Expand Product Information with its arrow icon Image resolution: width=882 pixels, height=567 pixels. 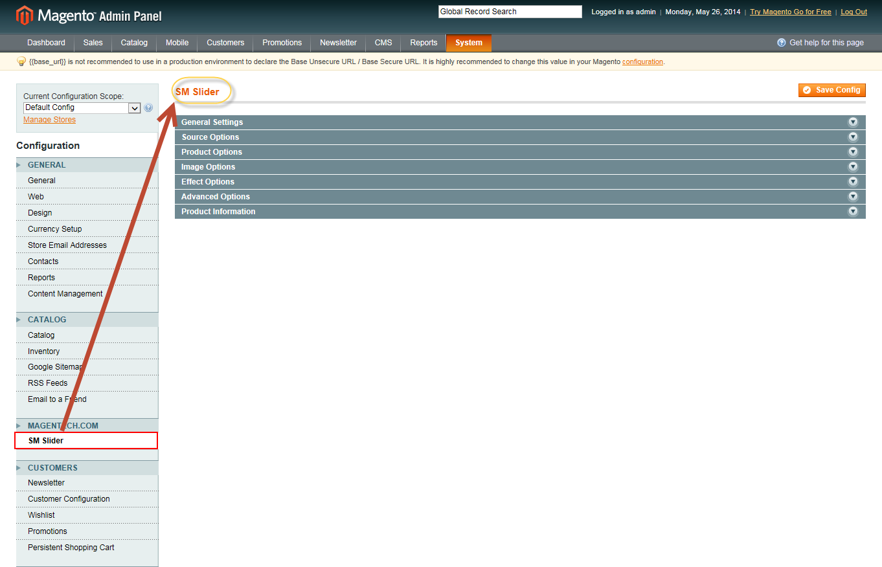tap(853, 212)
